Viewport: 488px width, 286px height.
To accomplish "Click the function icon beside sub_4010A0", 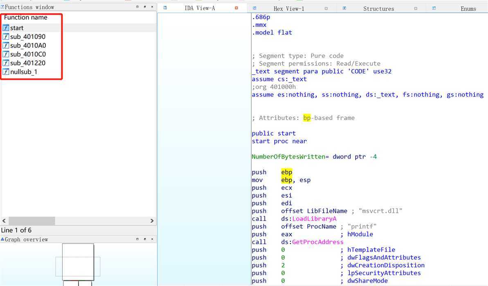I will point(6,45).
